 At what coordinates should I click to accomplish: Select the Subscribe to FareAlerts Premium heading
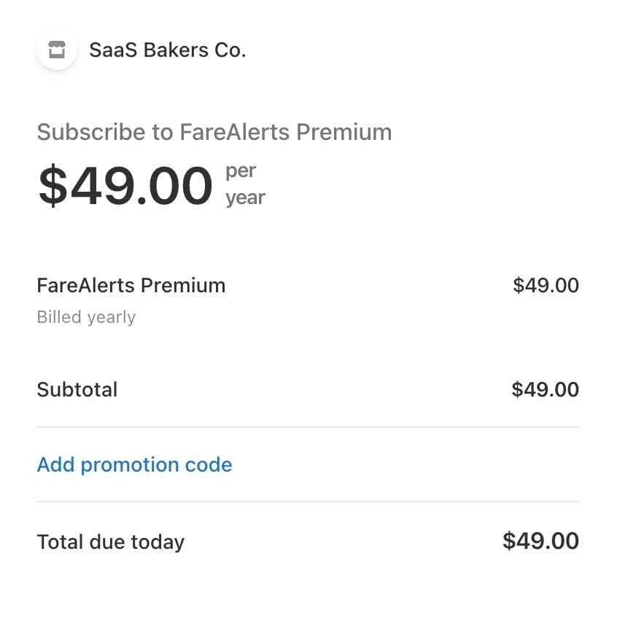tap(214, 132)
